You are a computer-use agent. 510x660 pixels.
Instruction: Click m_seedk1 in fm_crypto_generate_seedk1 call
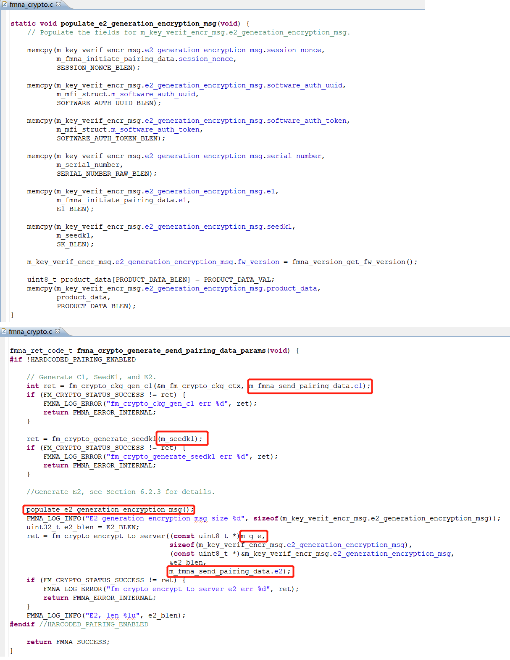tap(177, 439)
